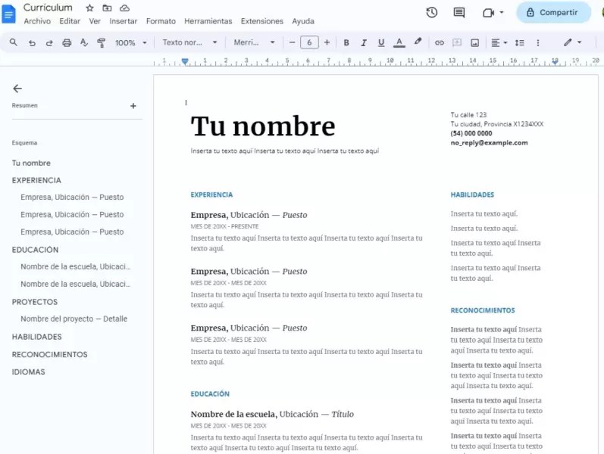This screenshot has height=454, width=604.
Task: Jump to RECONOCIMIENTOS in outline
Action: (x=50, y=354)
